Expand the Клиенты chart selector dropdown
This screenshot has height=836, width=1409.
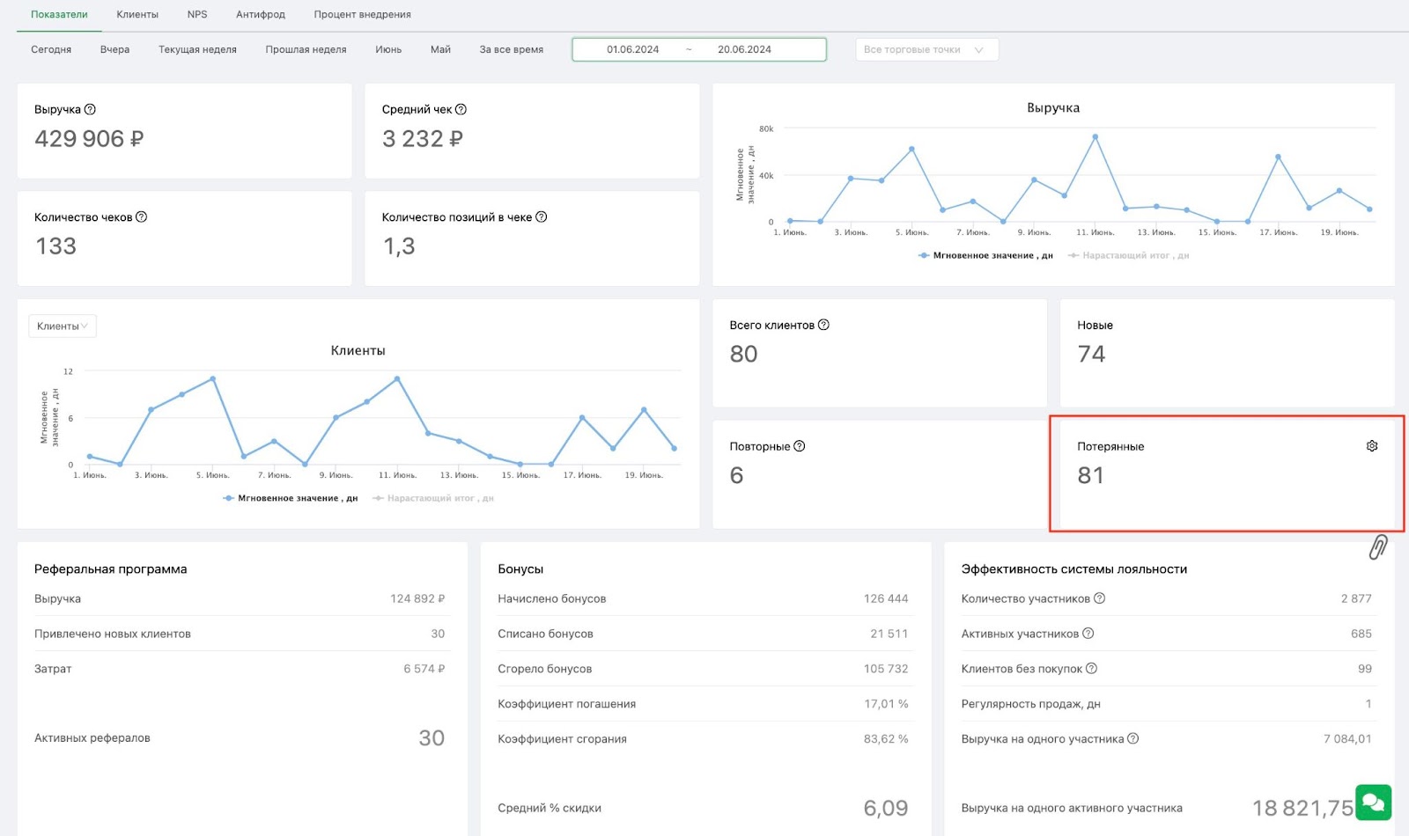pyautogui.click(x=63, y=326)
